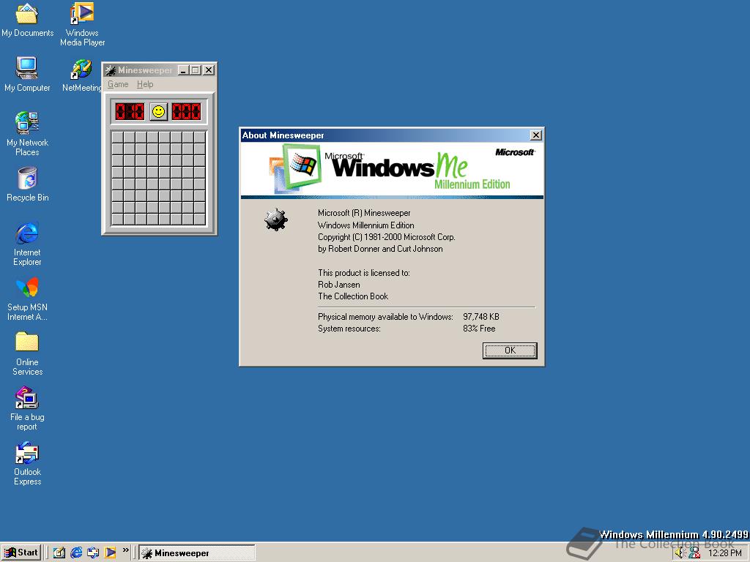Open the Start menu

coord(21,552)
